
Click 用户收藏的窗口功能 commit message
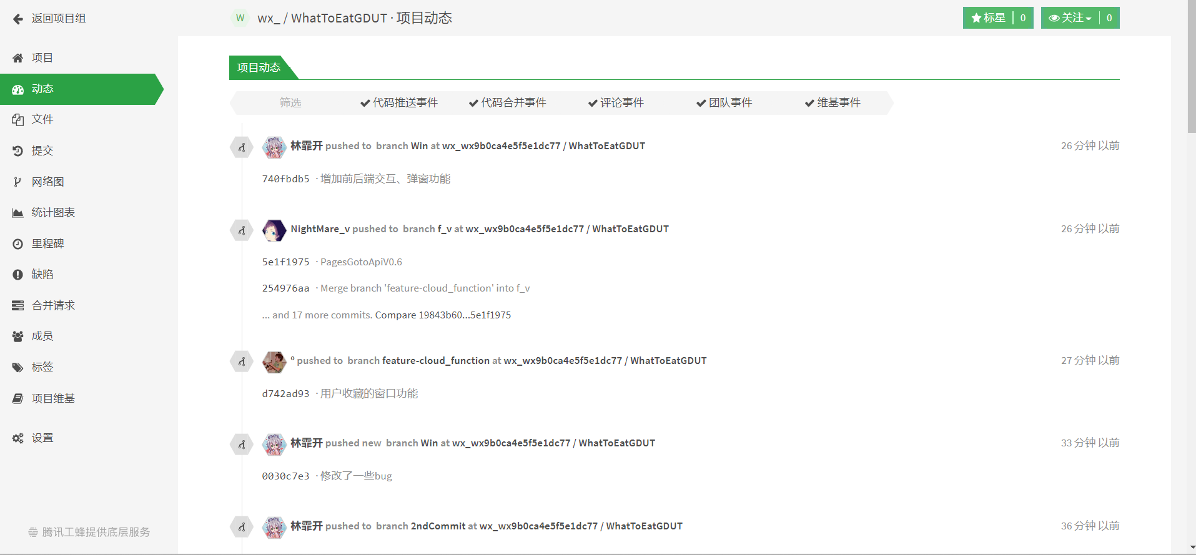coord(369,394)
